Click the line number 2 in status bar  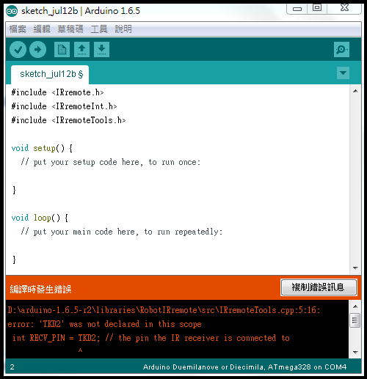point(12,367)
